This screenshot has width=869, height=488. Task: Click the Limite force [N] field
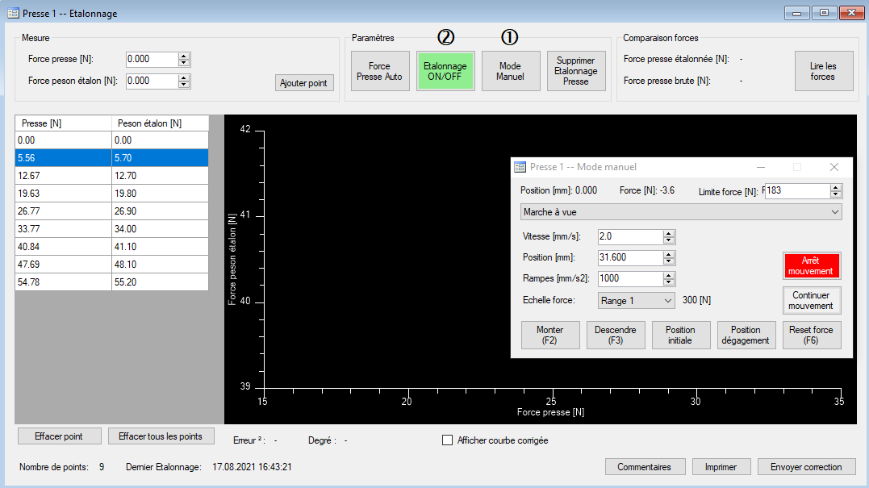coord(797,190)
